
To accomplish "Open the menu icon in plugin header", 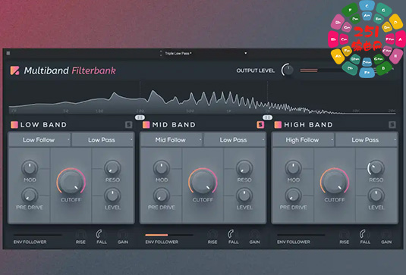I will point(8,53).
